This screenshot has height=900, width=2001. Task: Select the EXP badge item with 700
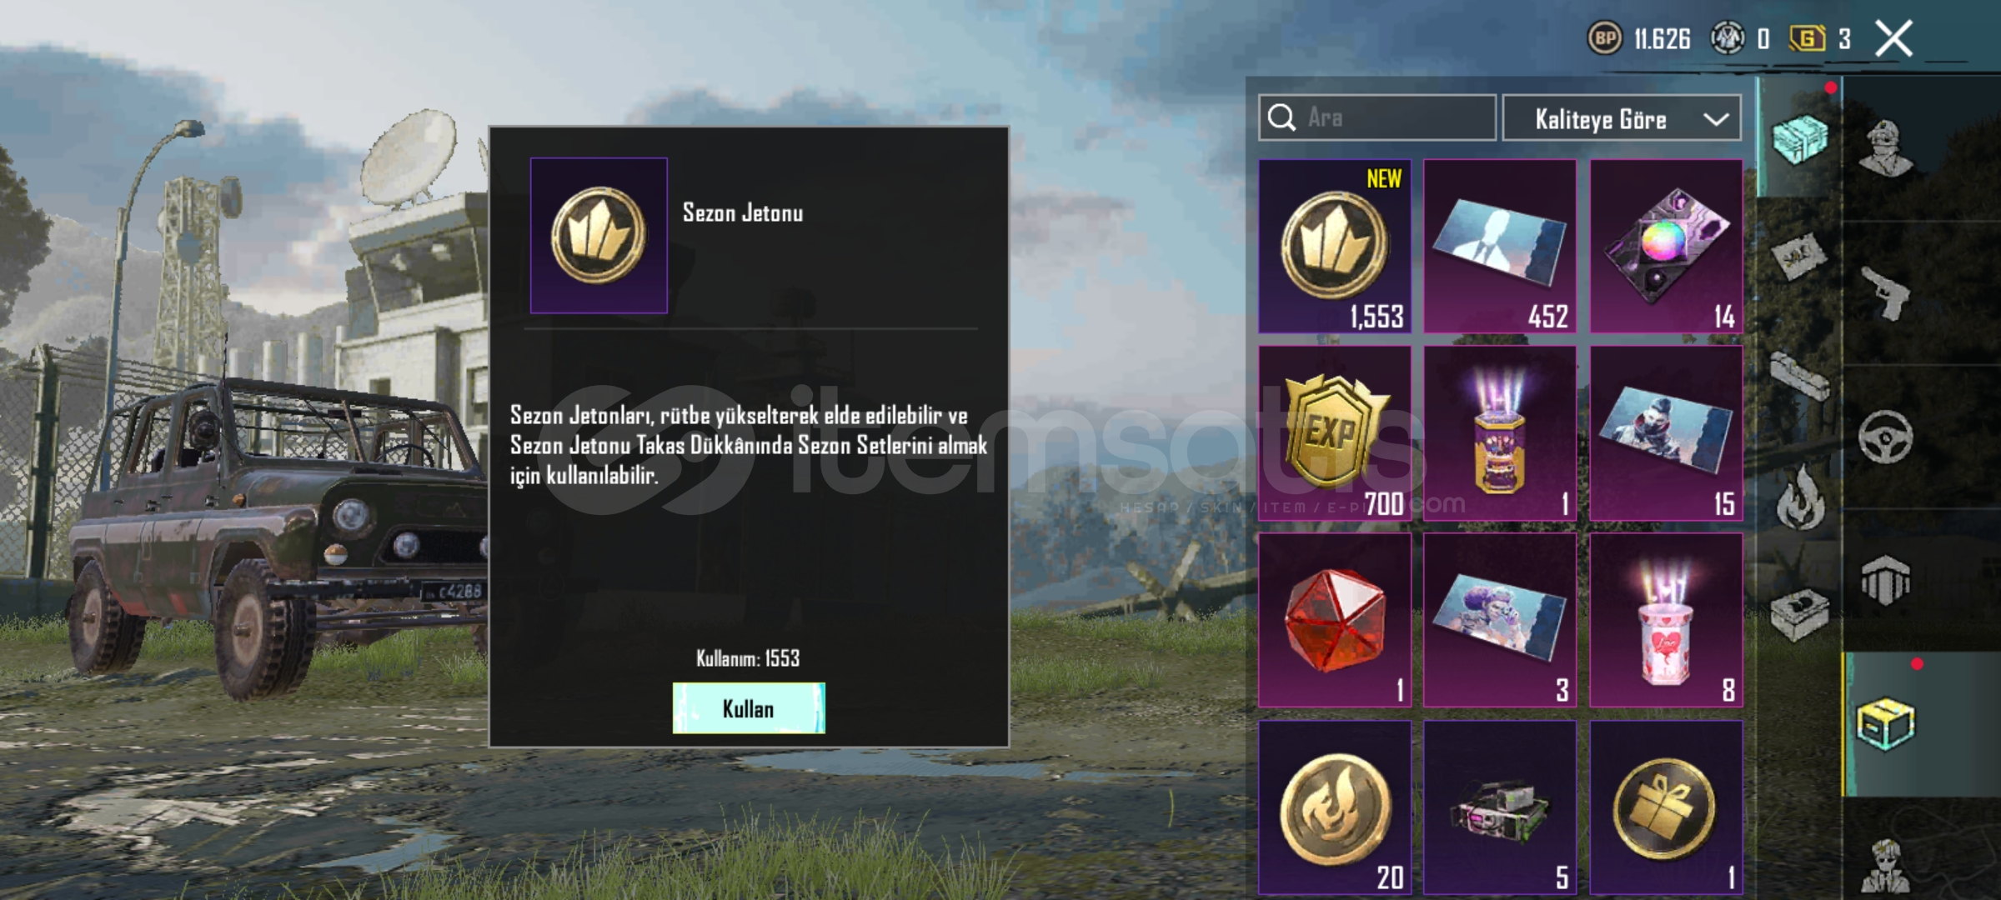pos(1334,433)
